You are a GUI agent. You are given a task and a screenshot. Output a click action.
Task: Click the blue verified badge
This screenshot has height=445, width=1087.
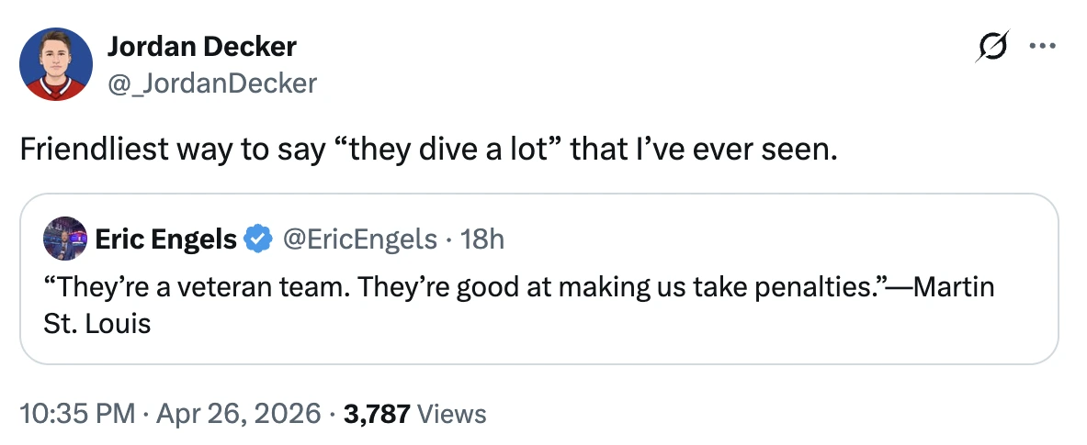click(x=258, y=239)
